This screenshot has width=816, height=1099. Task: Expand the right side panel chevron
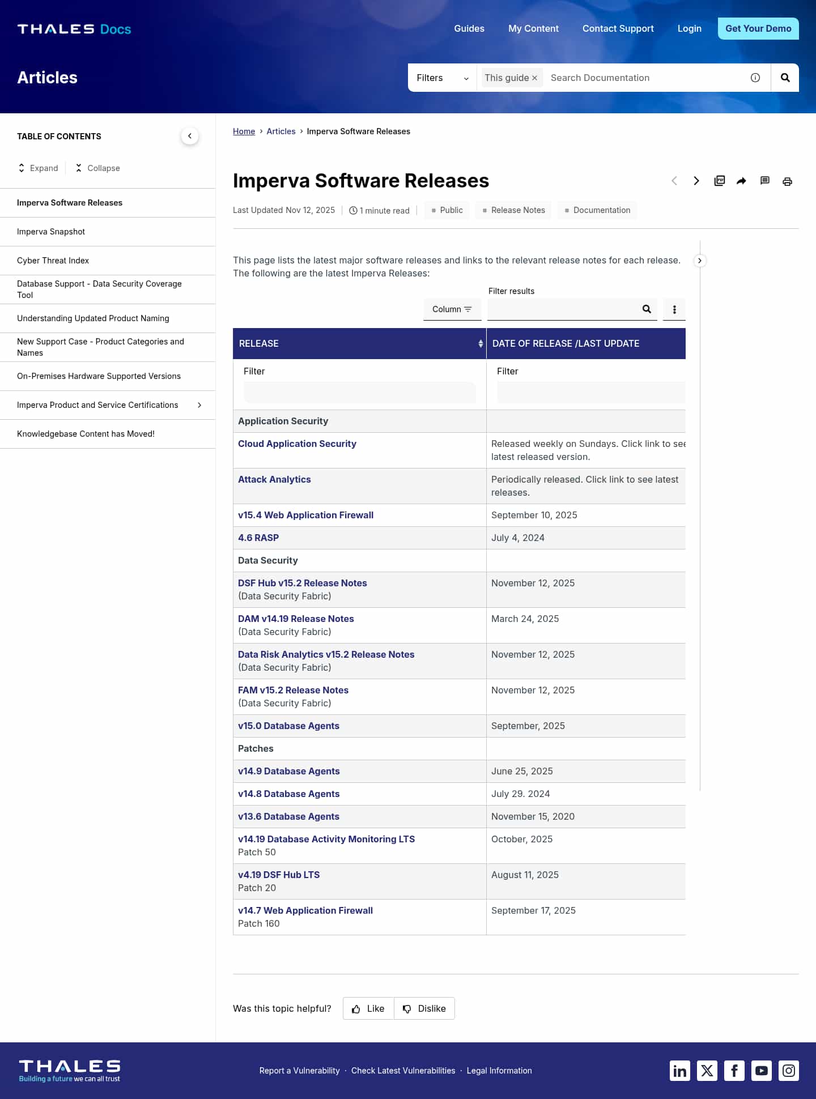point(700,261)
